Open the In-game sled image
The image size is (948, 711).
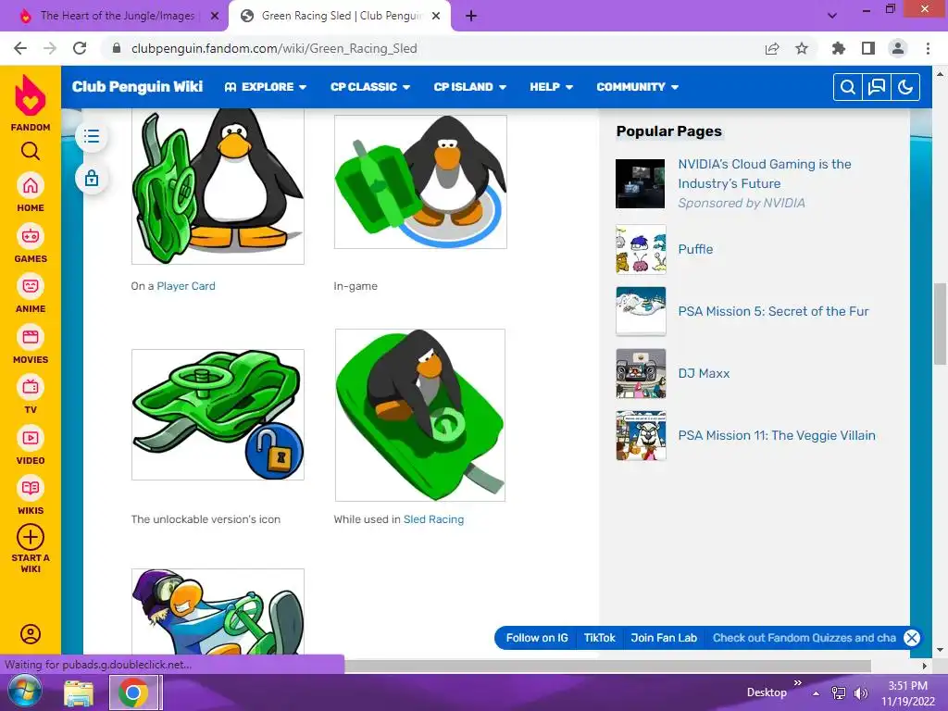point(420,182)
